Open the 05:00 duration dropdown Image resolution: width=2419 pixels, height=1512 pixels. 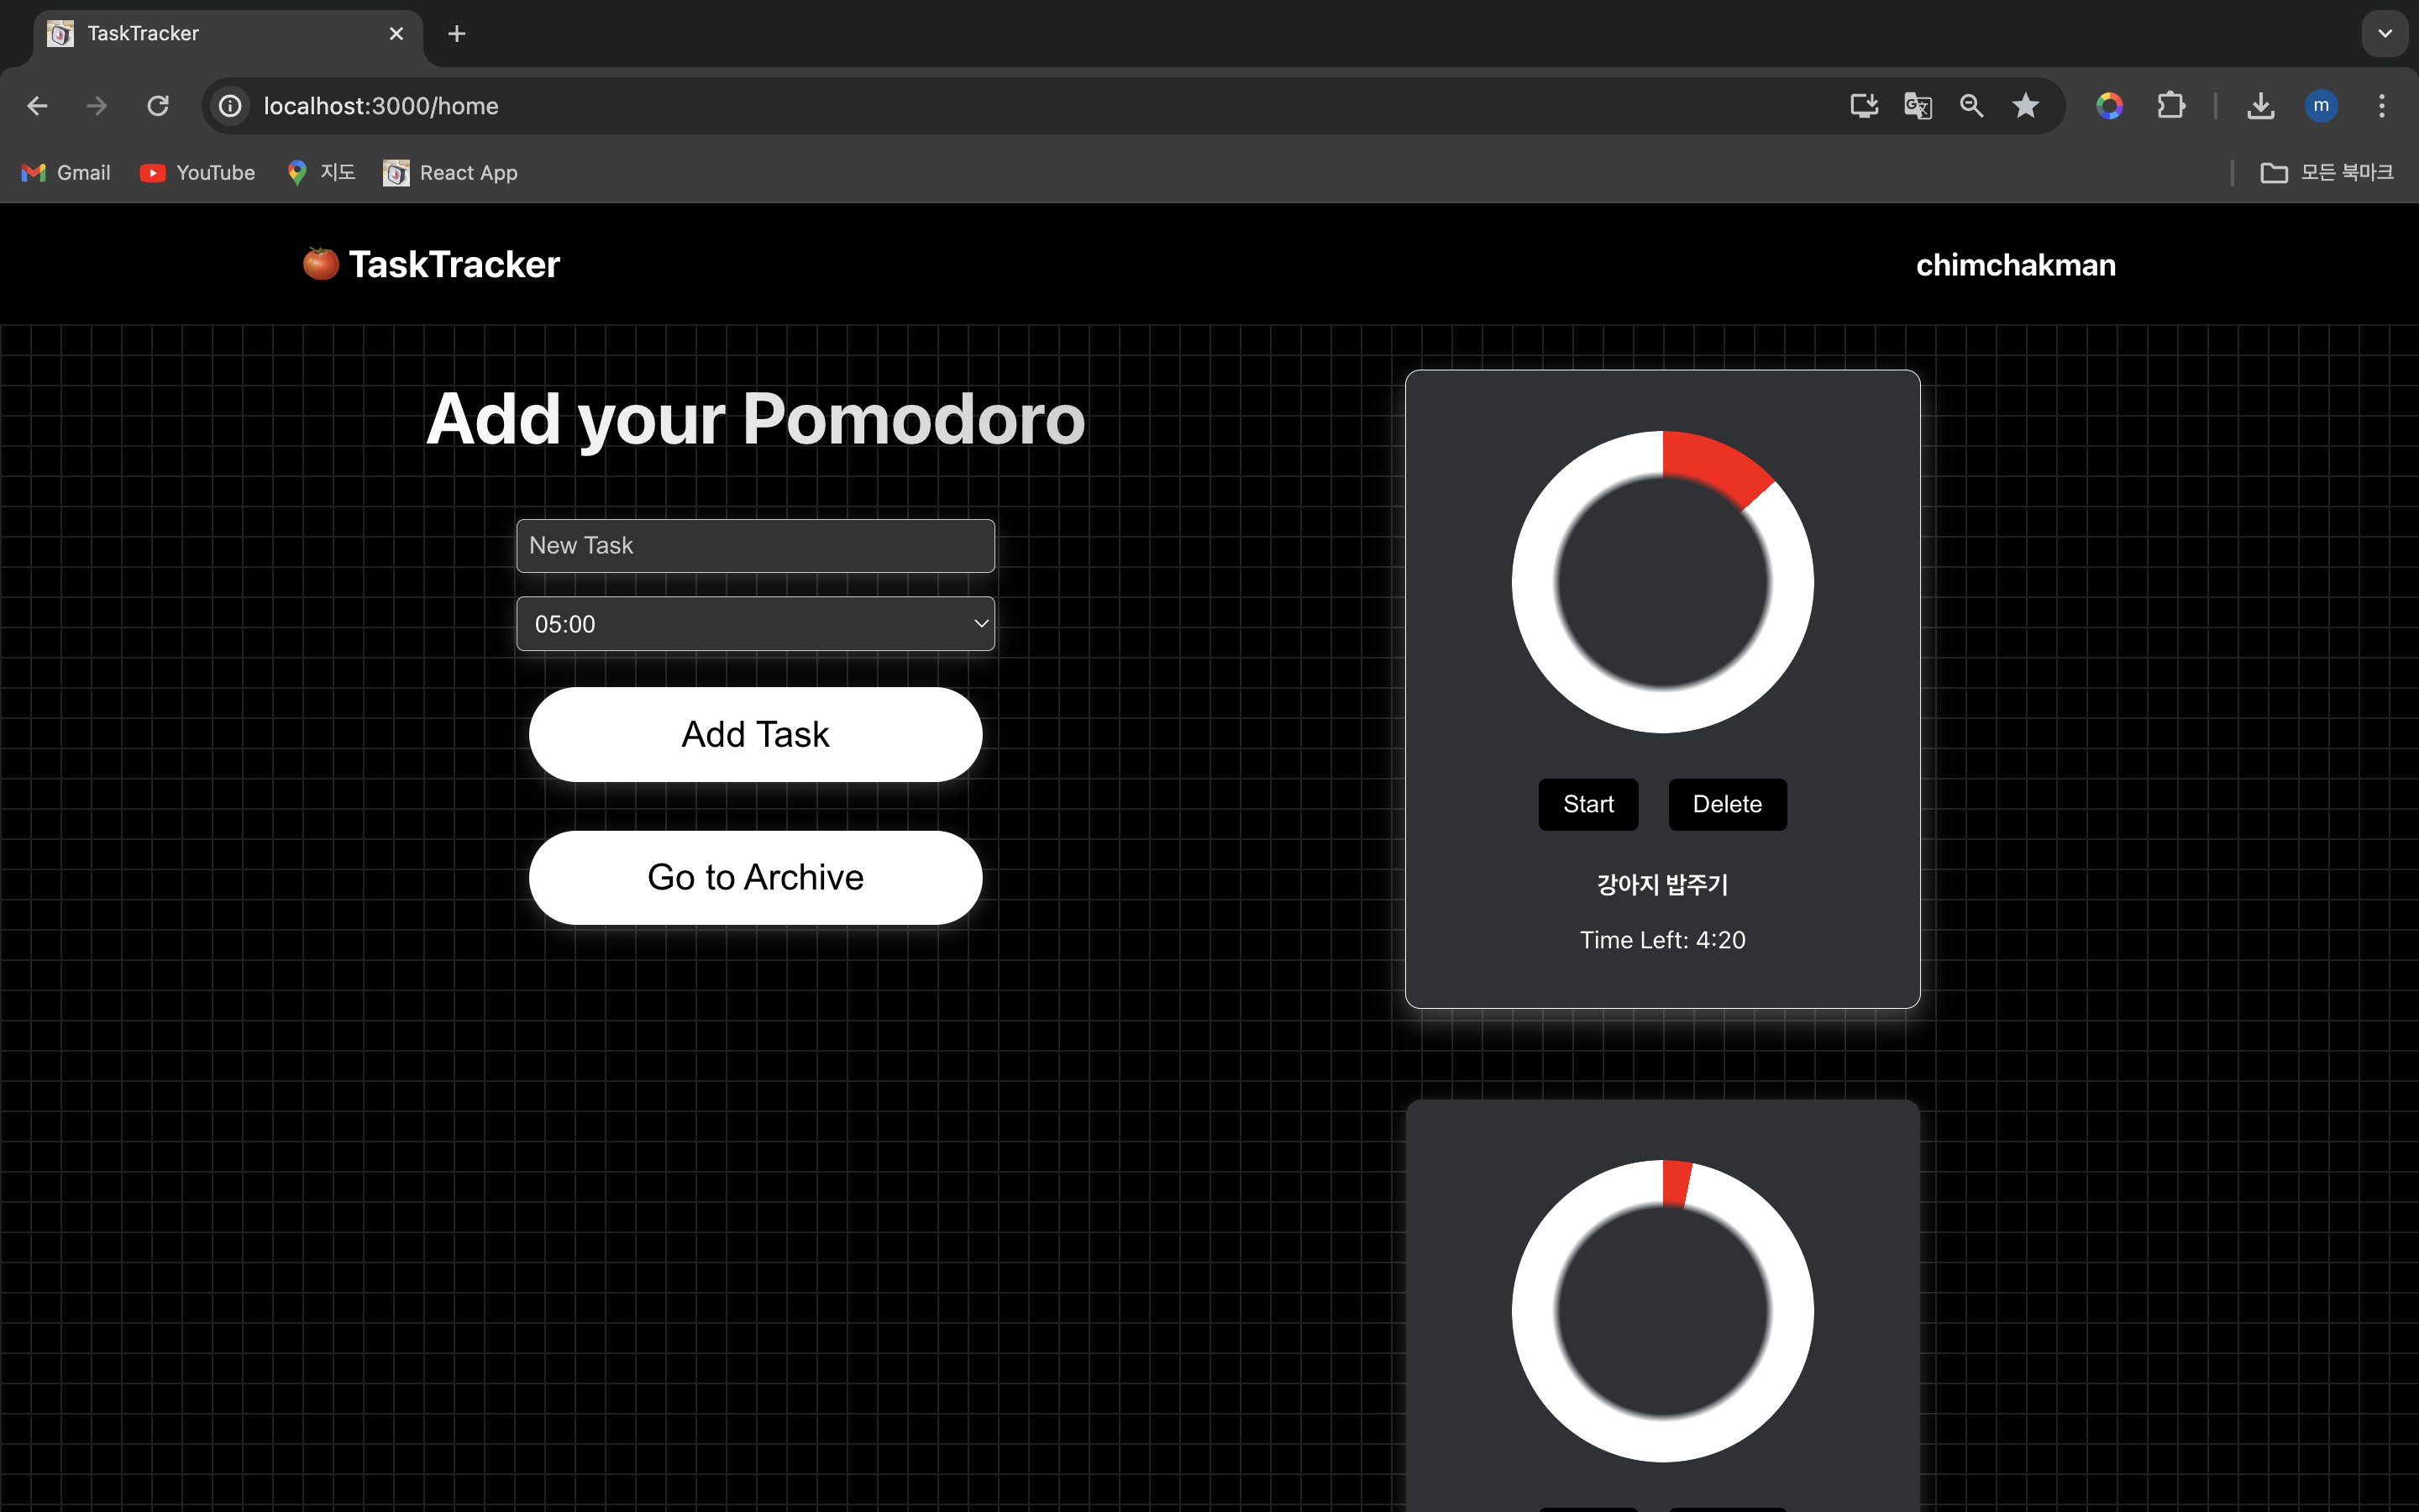756,624
